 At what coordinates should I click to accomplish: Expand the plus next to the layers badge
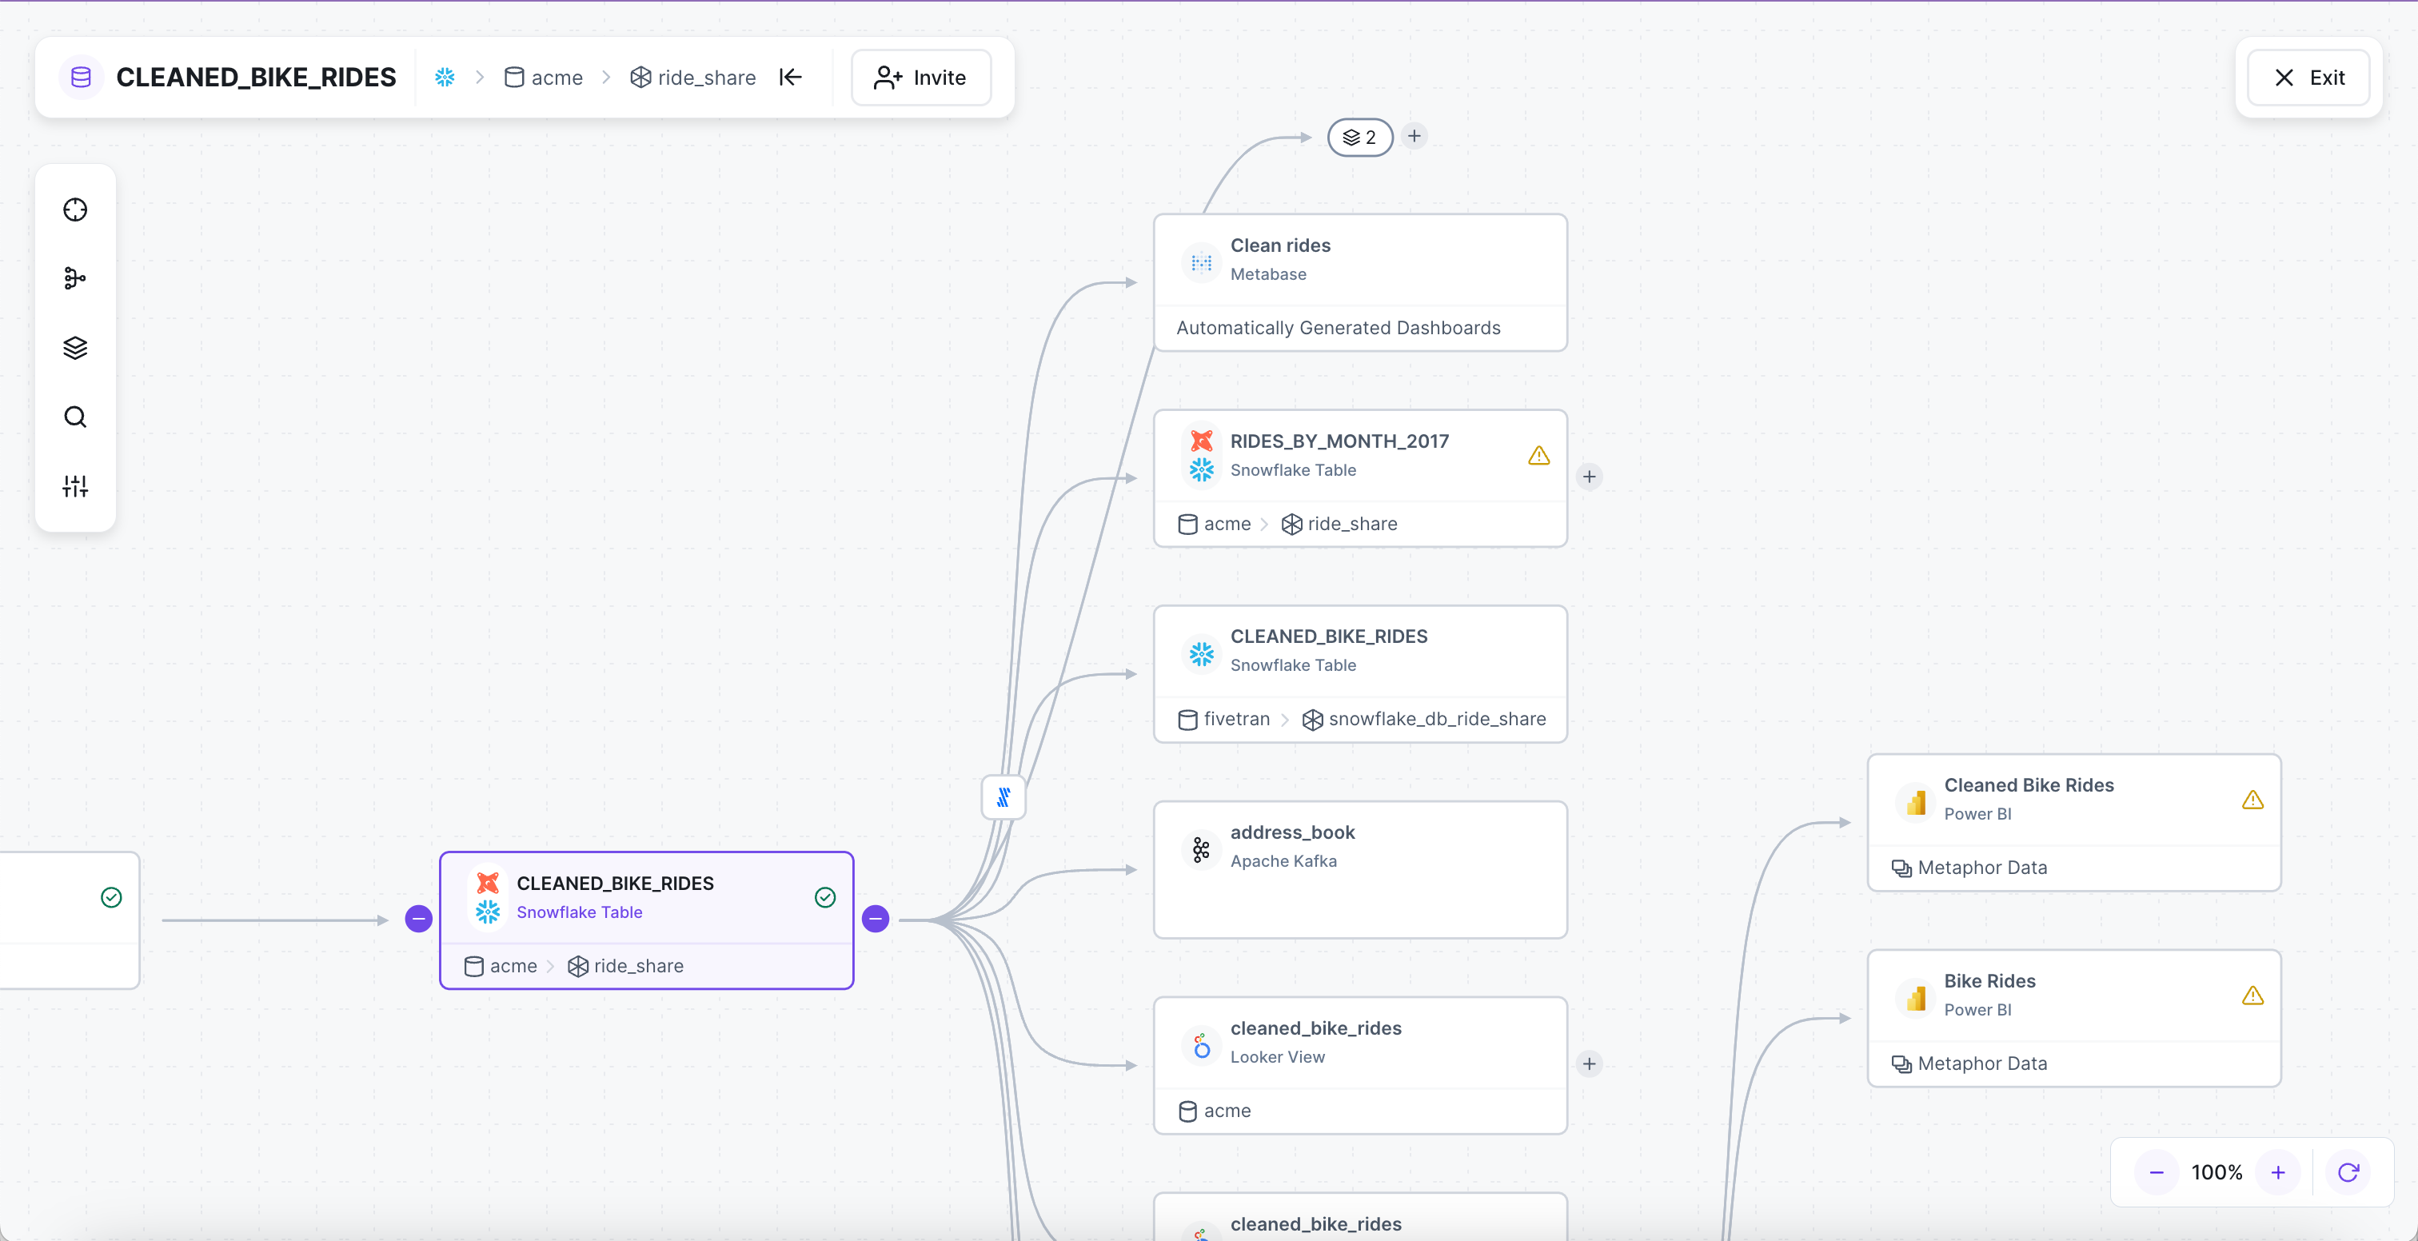click(1414, 136)
